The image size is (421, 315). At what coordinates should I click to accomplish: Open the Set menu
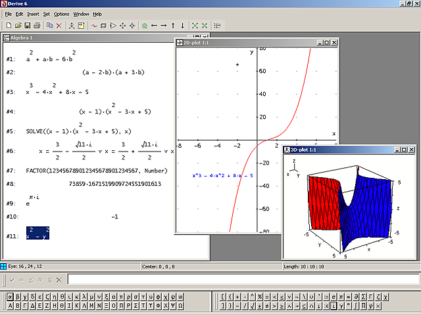pyautogui.click(x=47, y=14)
